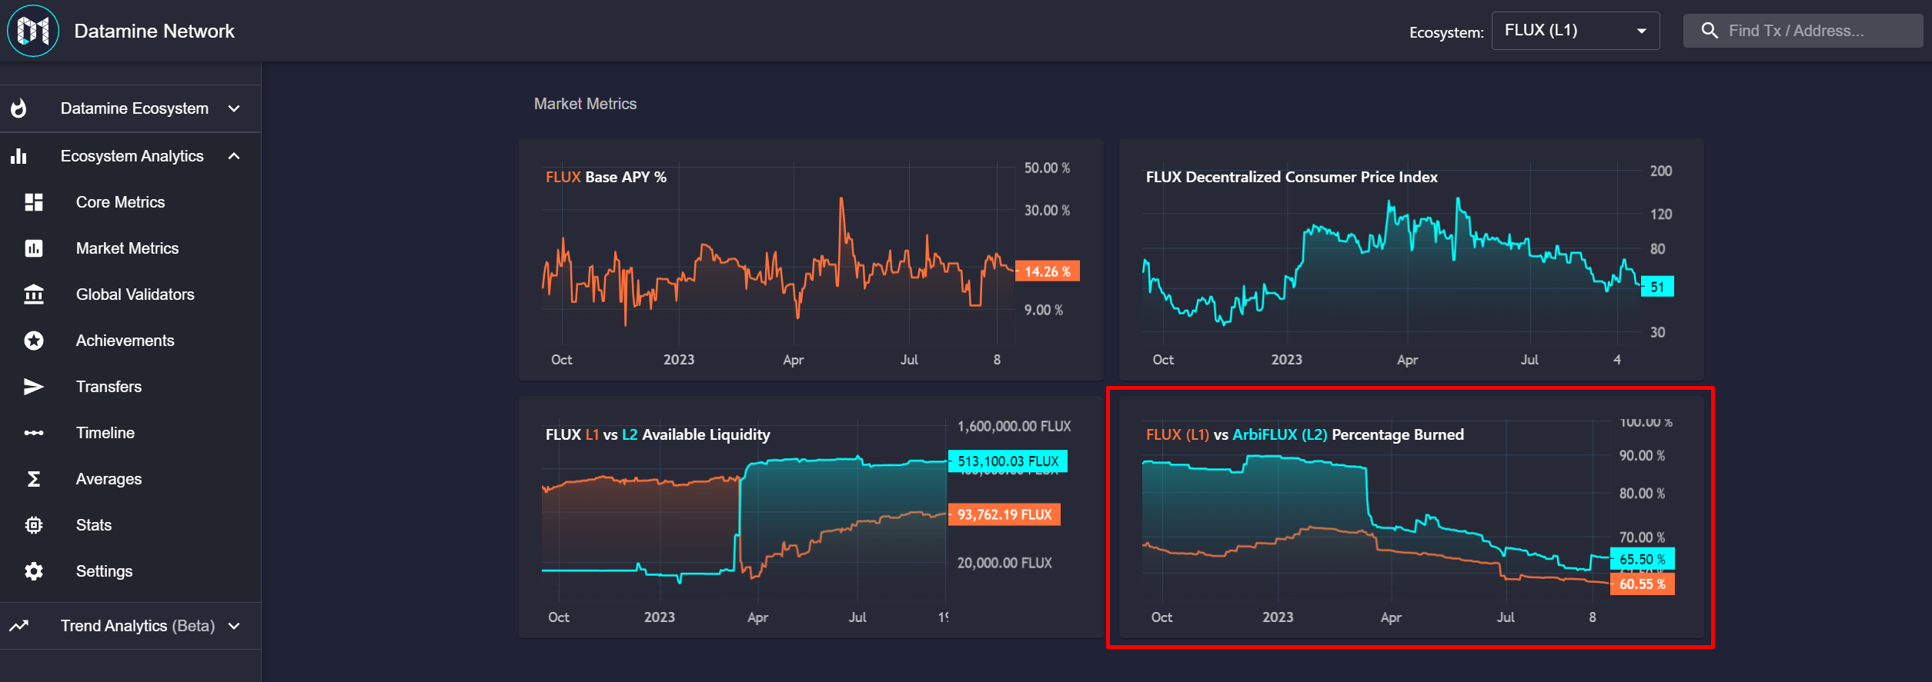1932x682 pixels.
Task: Click the search magnifier icon
Action: 1710,31
